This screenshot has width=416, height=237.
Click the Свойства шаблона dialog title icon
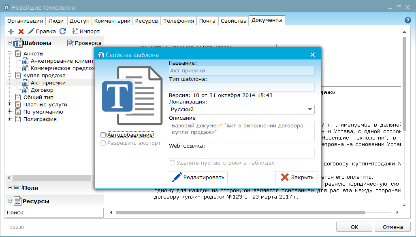101,55
